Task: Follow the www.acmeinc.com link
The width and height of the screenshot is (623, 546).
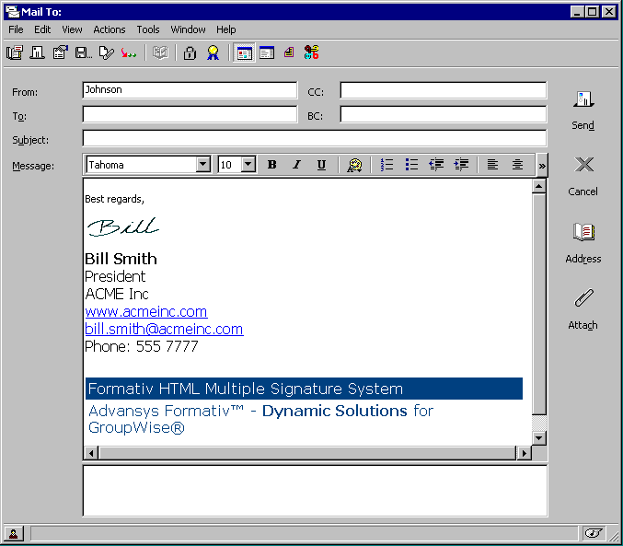Action: point(145,311)
